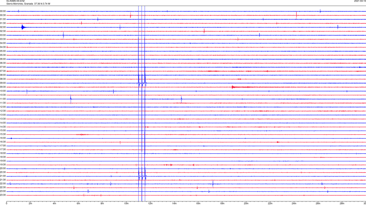Image resolution: width=366 pixels, height=205 pixels.
Task: Click the 28m tick on the minutes axis
Action: (342, 203)
